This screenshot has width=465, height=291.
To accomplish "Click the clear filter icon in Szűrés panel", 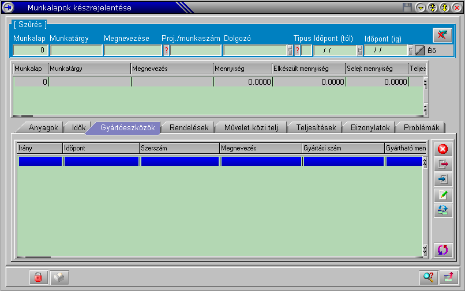I will point(442,35).
